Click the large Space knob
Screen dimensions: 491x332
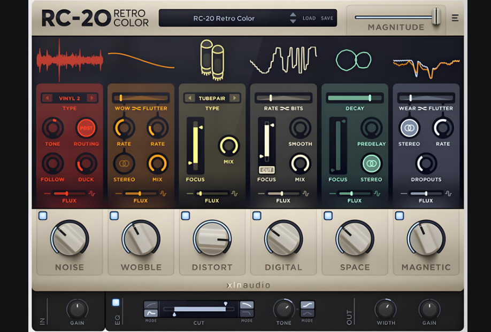pyautogui.click(x=355, y=238)
